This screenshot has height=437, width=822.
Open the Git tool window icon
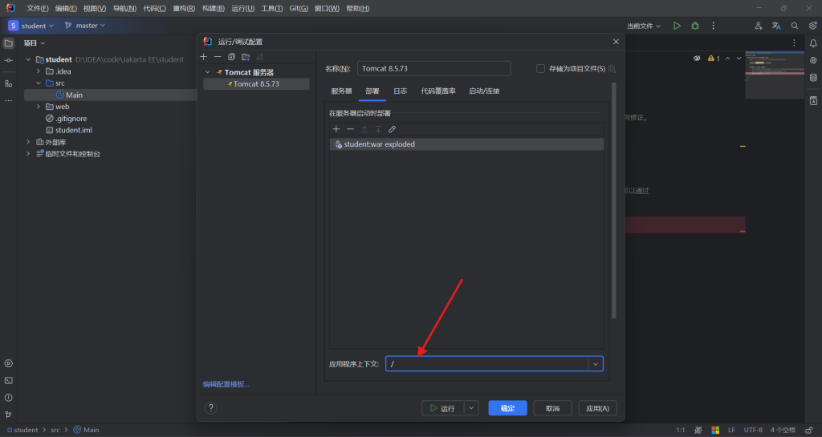click(8, 415)
